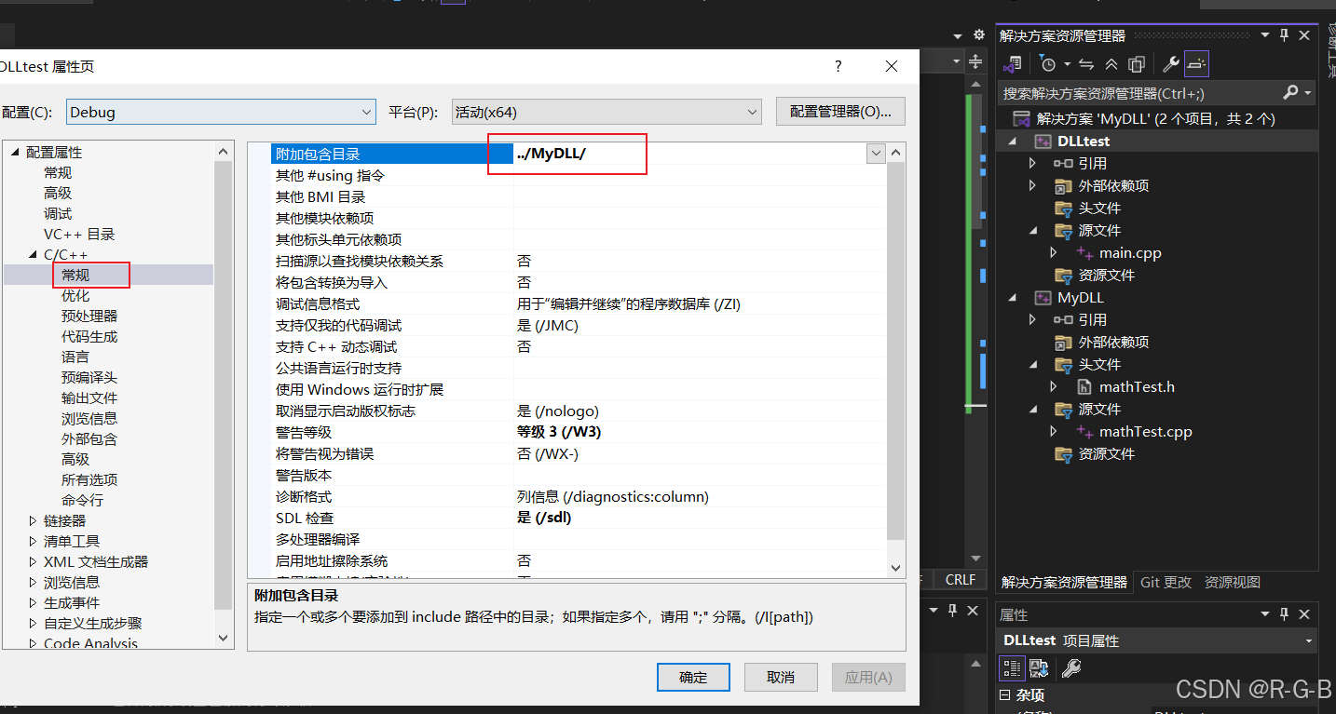
Task: Select 预编译头 under C/C++
Action: [89, 377]
